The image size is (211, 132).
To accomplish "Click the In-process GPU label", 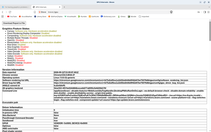I will pyautogui.click(x=10, y=113).
